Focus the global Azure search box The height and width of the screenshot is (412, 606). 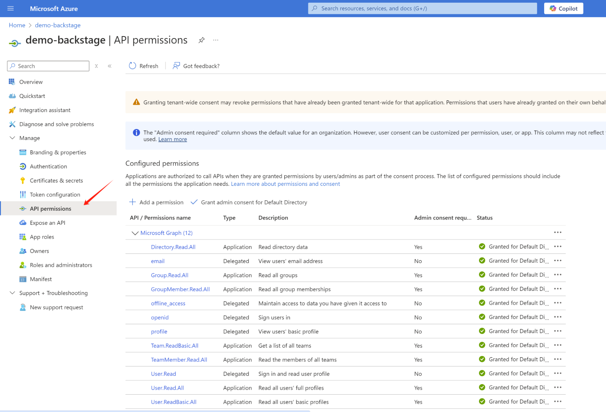pos(422,8)
